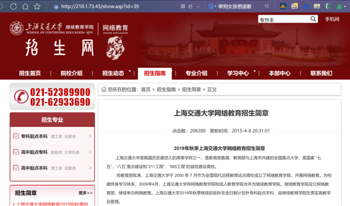This screenshot has width=350, height=206.
Task: Click the 招生专业 panel header
Action: point(52,120)
